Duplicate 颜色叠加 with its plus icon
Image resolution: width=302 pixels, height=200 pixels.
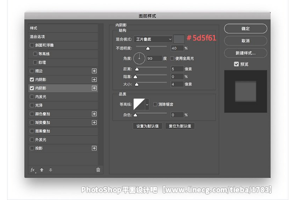[x=94, y=114]
